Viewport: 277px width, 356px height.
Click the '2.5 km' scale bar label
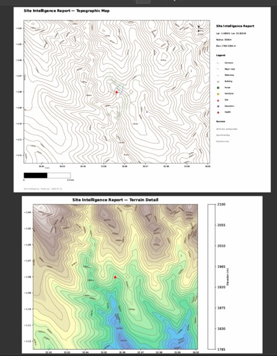[x=71, y=180]
